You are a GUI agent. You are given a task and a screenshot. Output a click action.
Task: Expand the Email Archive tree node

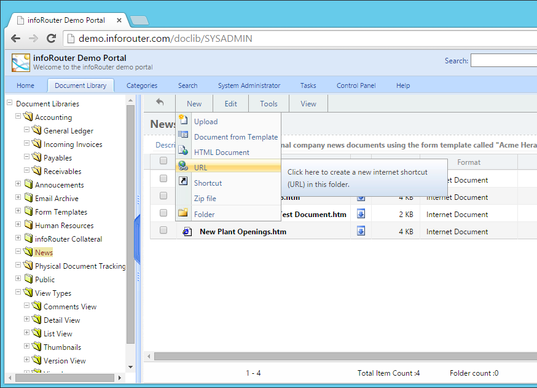(18, 197)
